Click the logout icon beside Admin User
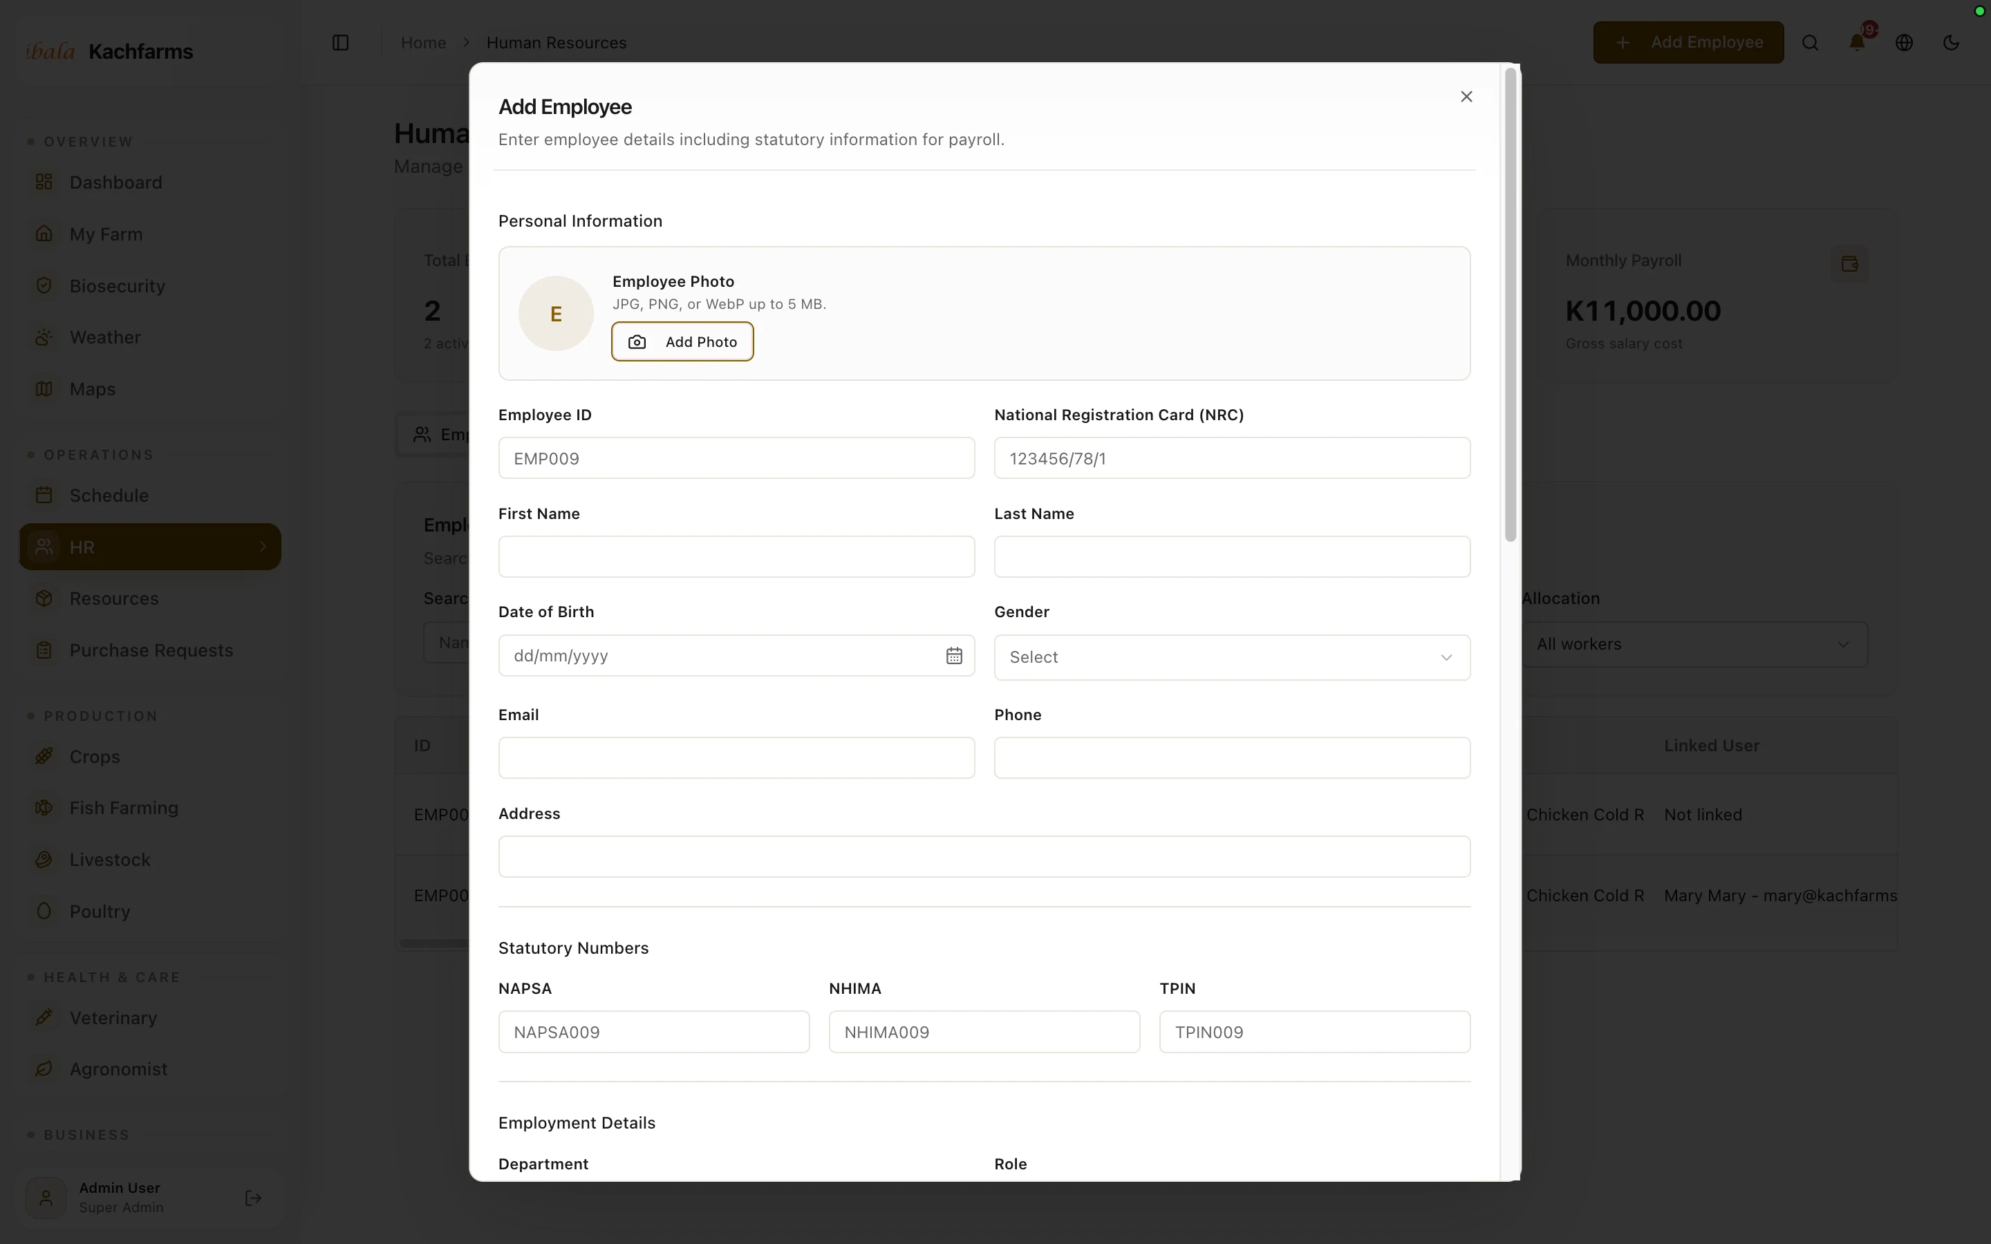This screenshot has height=1244, width=1991. [x=254, y=1198]
